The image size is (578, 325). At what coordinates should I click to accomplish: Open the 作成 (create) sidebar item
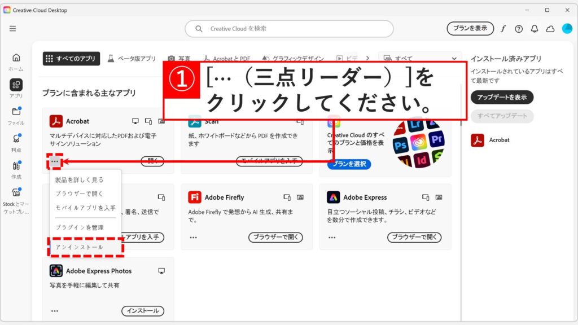(x=16, y=170)
